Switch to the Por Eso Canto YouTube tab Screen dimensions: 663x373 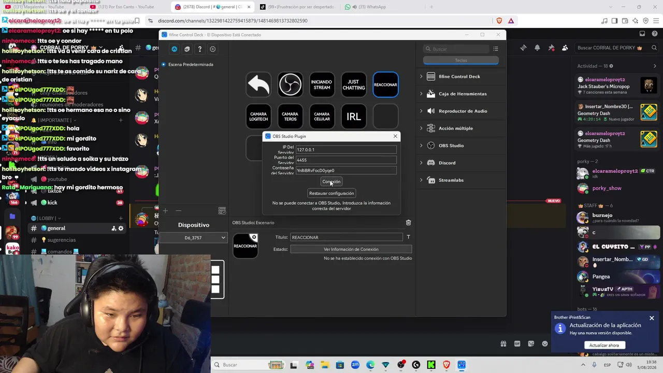[125, 7]
